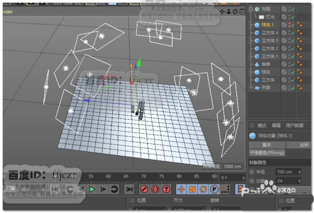The image size is (314, 213).
Task: Toggle the green checkmark for 球体.1
Action: [293, 25]
